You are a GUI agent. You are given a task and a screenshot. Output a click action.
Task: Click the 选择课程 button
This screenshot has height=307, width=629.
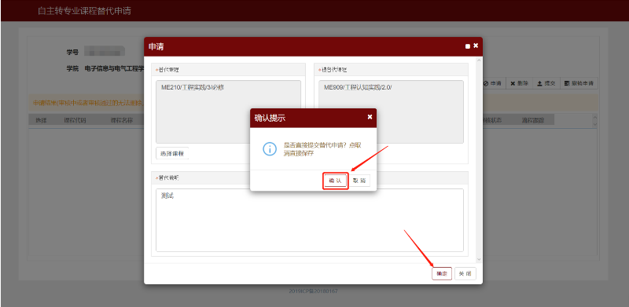pyautogui.click(x=172, y=154)
